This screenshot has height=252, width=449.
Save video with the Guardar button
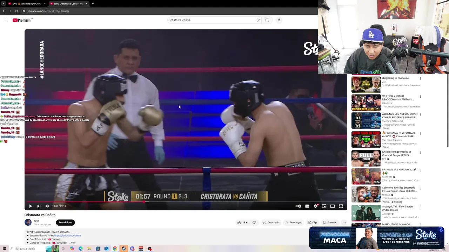[x=330, y=223]
